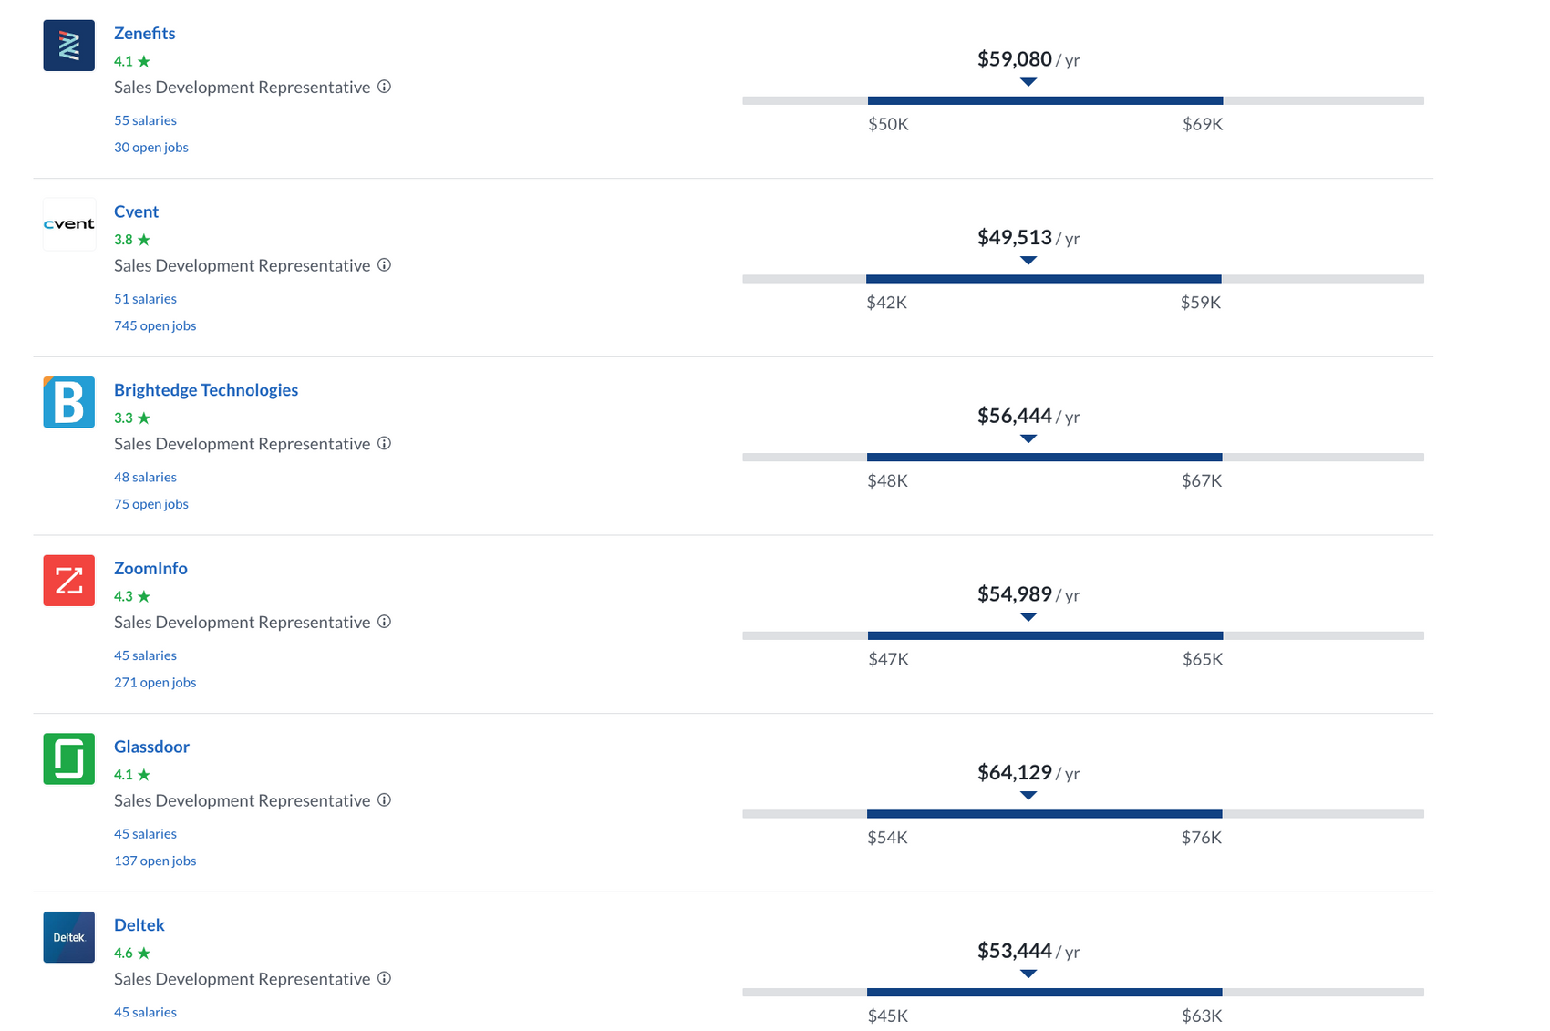Open the Glassdoor green logo

pos(68,758)
